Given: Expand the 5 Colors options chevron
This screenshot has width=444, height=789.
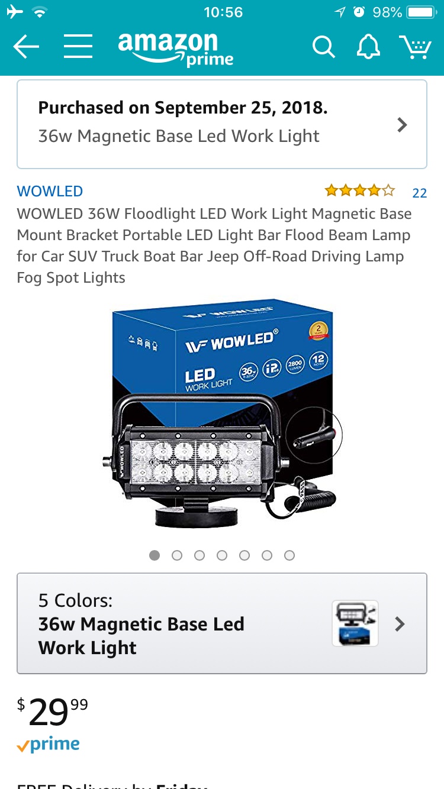Looking at the screenshot, I should click(400, 624).
